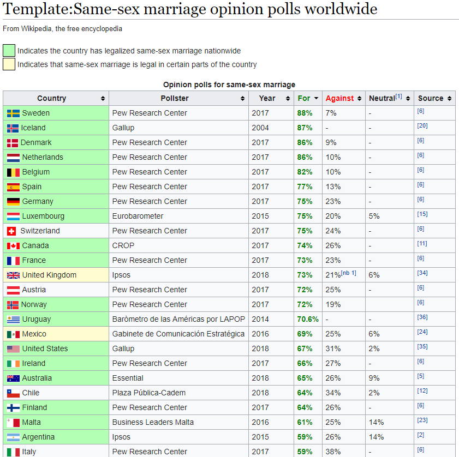Click the Swedish flag icon

point(13,112)
